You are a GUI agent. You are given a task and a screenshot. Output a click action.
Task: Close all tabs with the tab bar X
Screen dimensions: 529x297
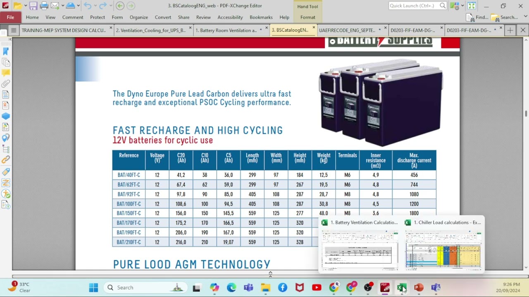coord(523,30)
